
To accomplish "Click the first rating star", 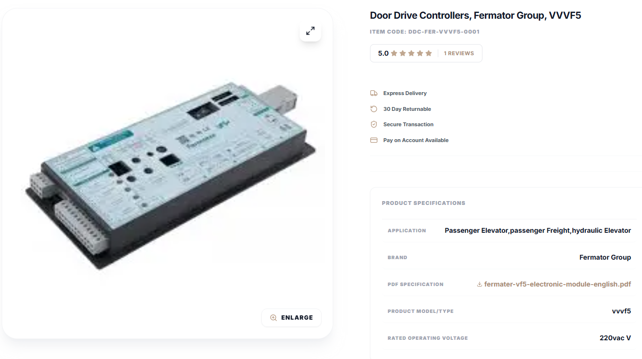I will [394, 53].
